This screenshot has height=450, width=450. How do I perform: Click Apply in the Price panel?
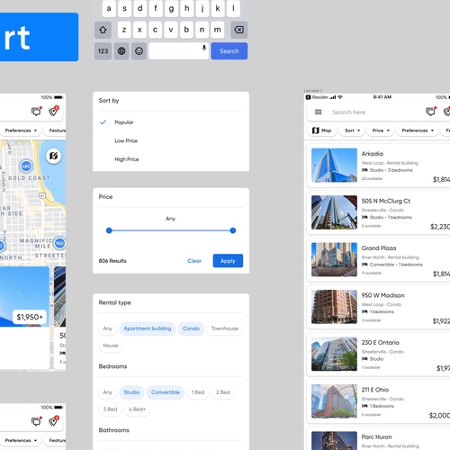228,261
